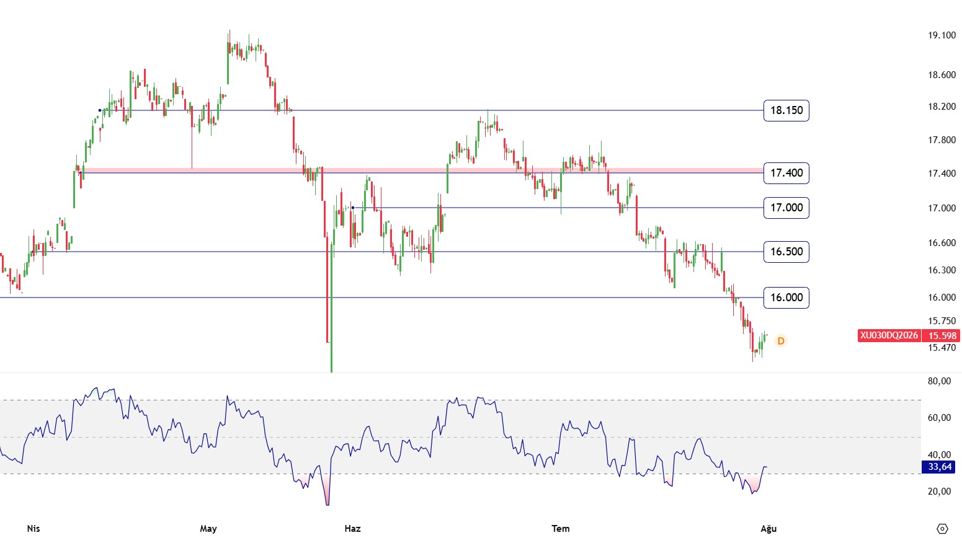Click the Haz month label on time axis
The image size is (962, 538).
point(352,529)
